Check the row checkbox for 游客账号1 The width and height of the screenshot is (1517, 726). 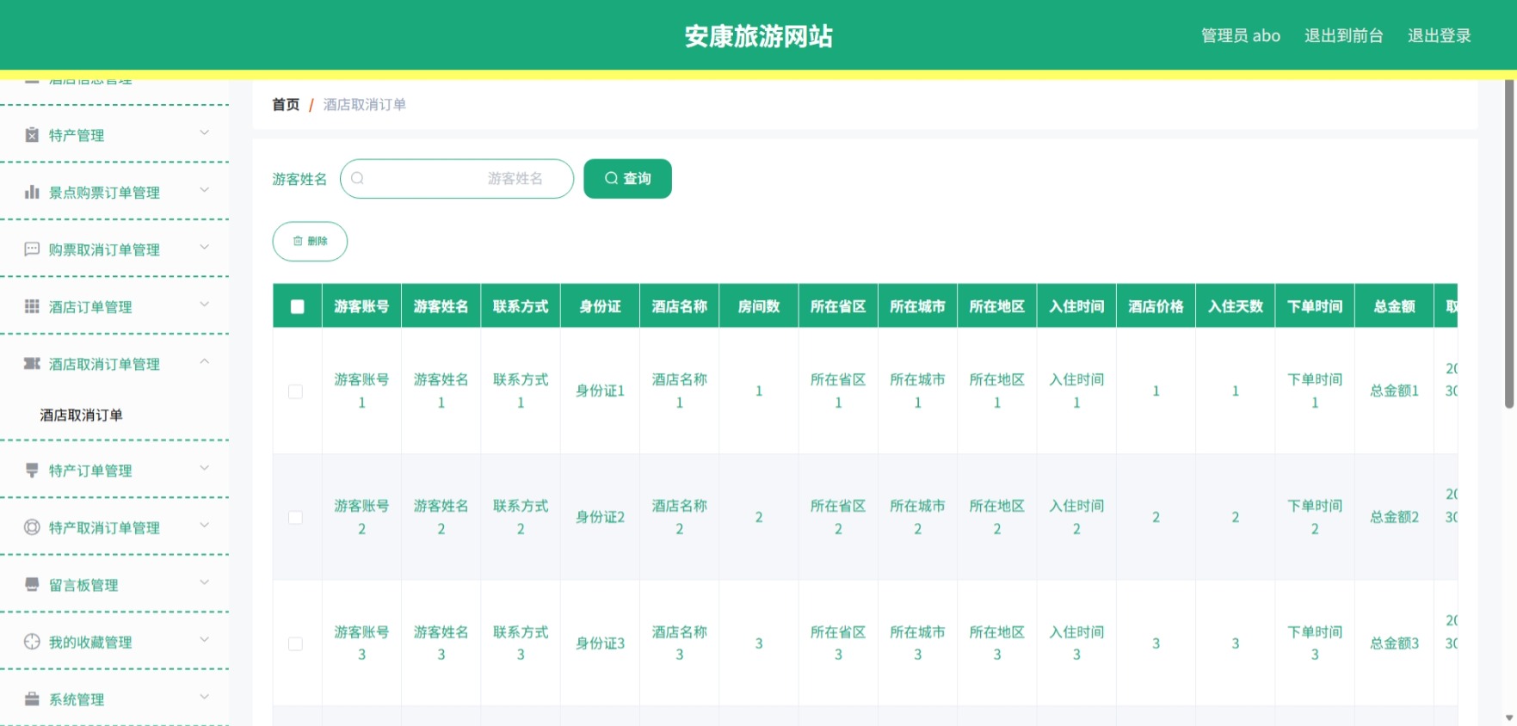(x=295, y=391)
